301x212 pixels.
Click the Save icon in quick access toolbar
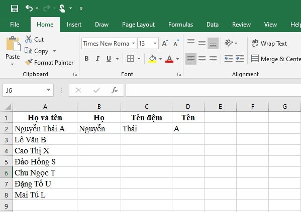[15, 9]
